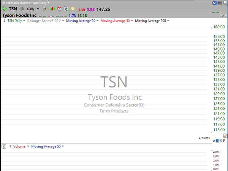Click the black Moving Average 200 label

[150, 21]
